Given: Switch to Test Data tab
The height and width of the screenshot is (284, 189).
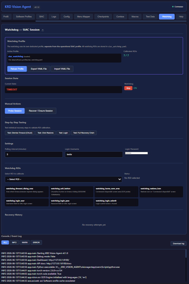Looking at the screenshot, I should pyautogui.click(x=150, y=17).
